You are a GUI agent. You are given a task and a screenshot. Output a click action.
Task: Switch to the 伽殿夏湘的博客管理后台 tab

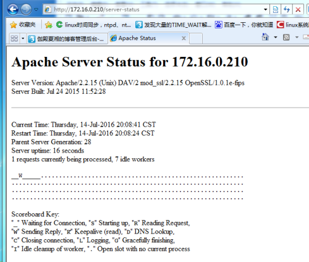pos(67,38)
